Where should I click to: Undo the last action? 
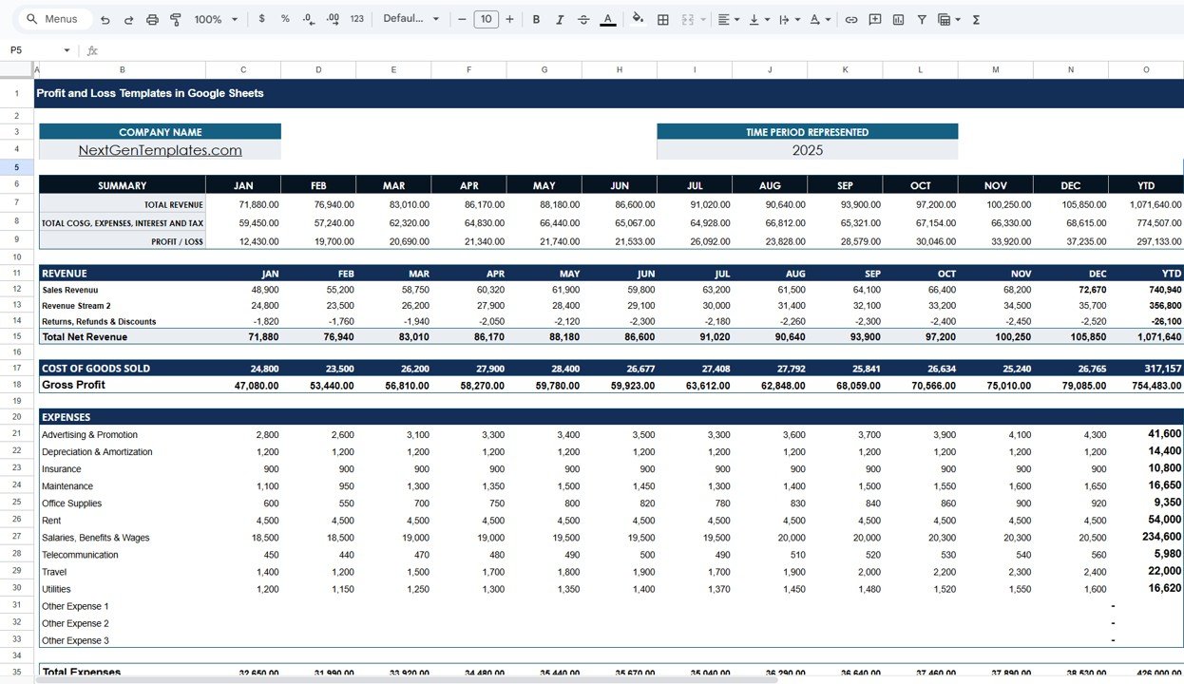tap(105, 19)
